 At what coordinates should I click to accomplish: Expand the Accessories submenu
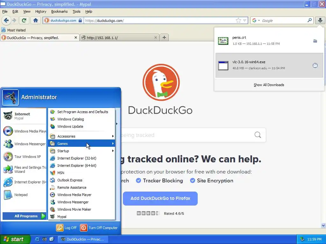81,136
